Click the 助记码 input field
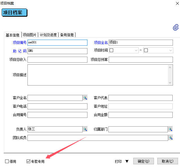This screenshot has width=180, height=168. [57, 51]
